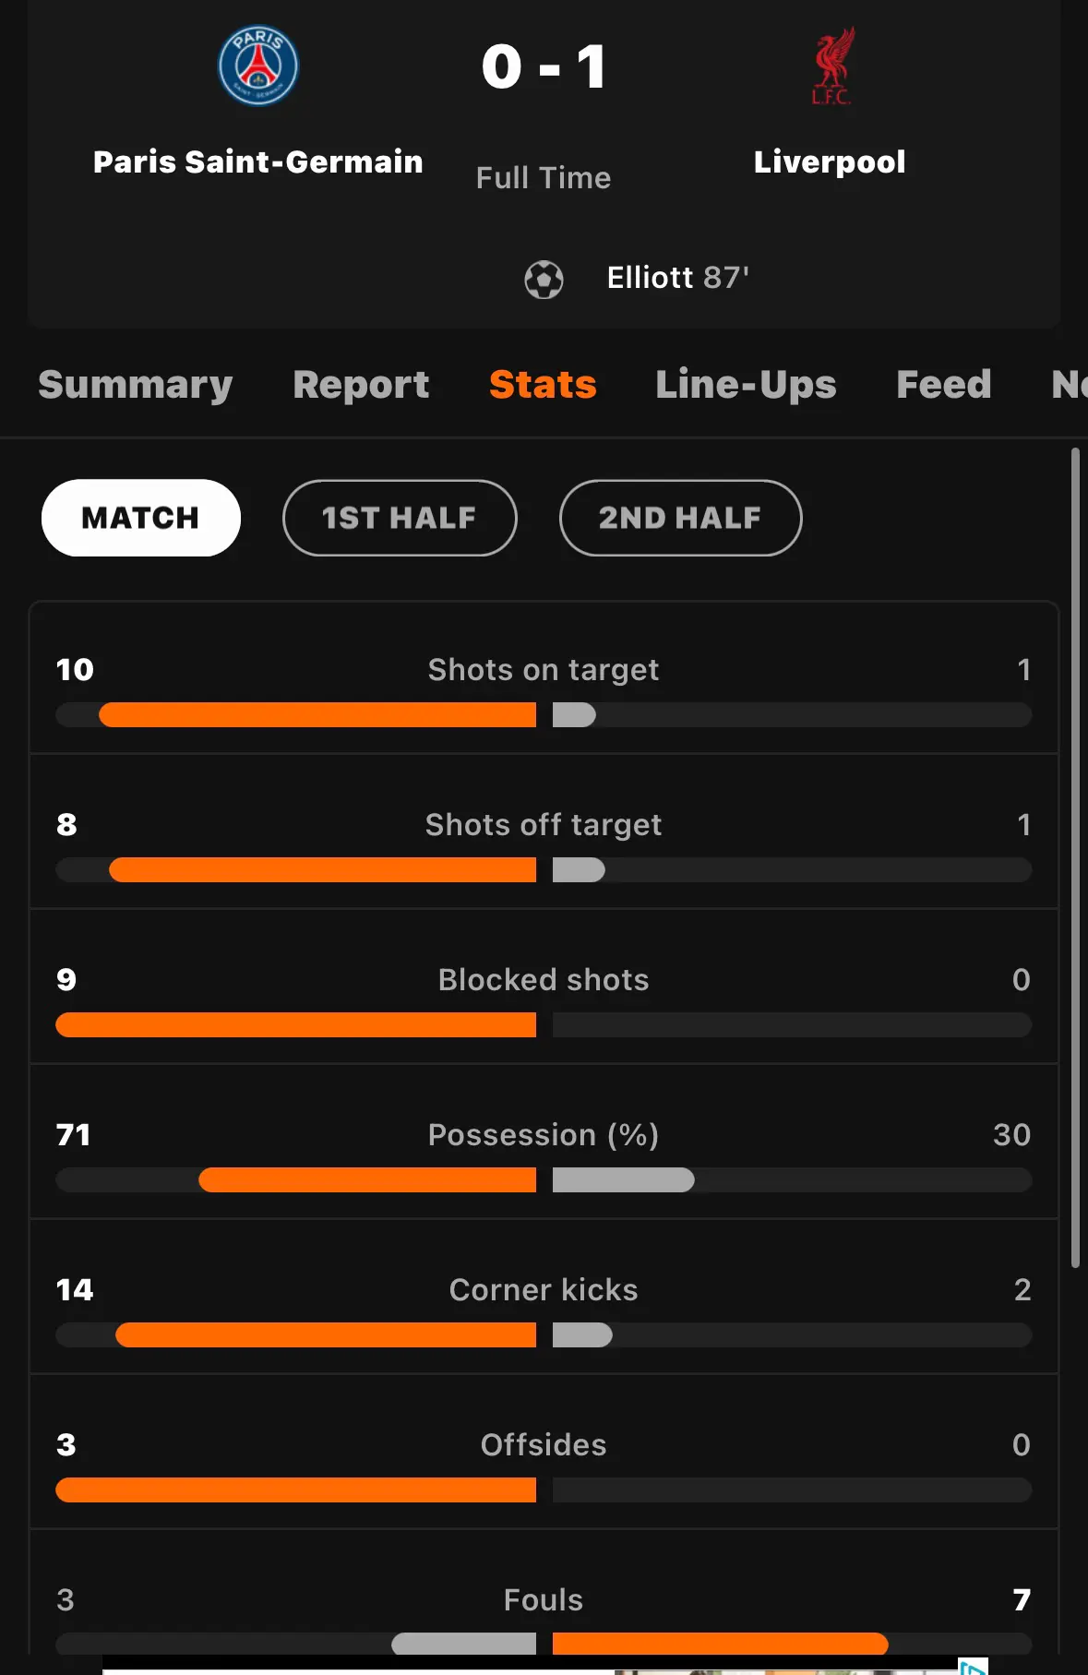Select the Stats tab
Viewport: 1088px width, 1675px height.
[543, 385]
